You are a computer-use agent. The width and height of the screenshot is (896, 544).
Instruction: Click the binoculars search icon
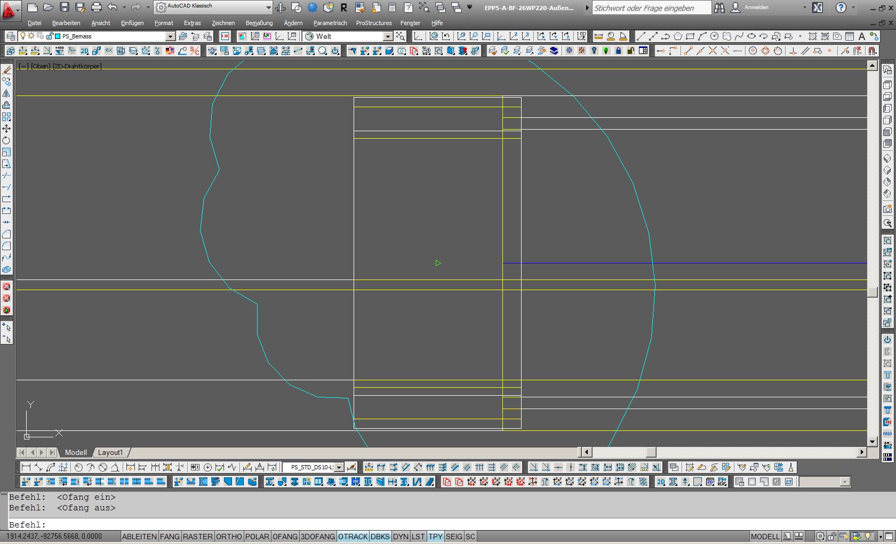click(x=719, y=7)
